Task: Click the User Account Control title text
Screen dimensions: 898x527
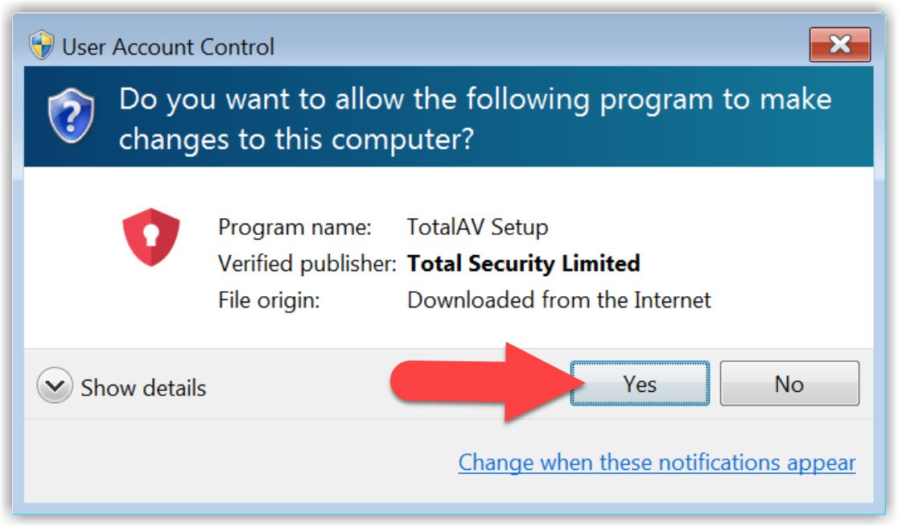Action: tap(168, 47)
